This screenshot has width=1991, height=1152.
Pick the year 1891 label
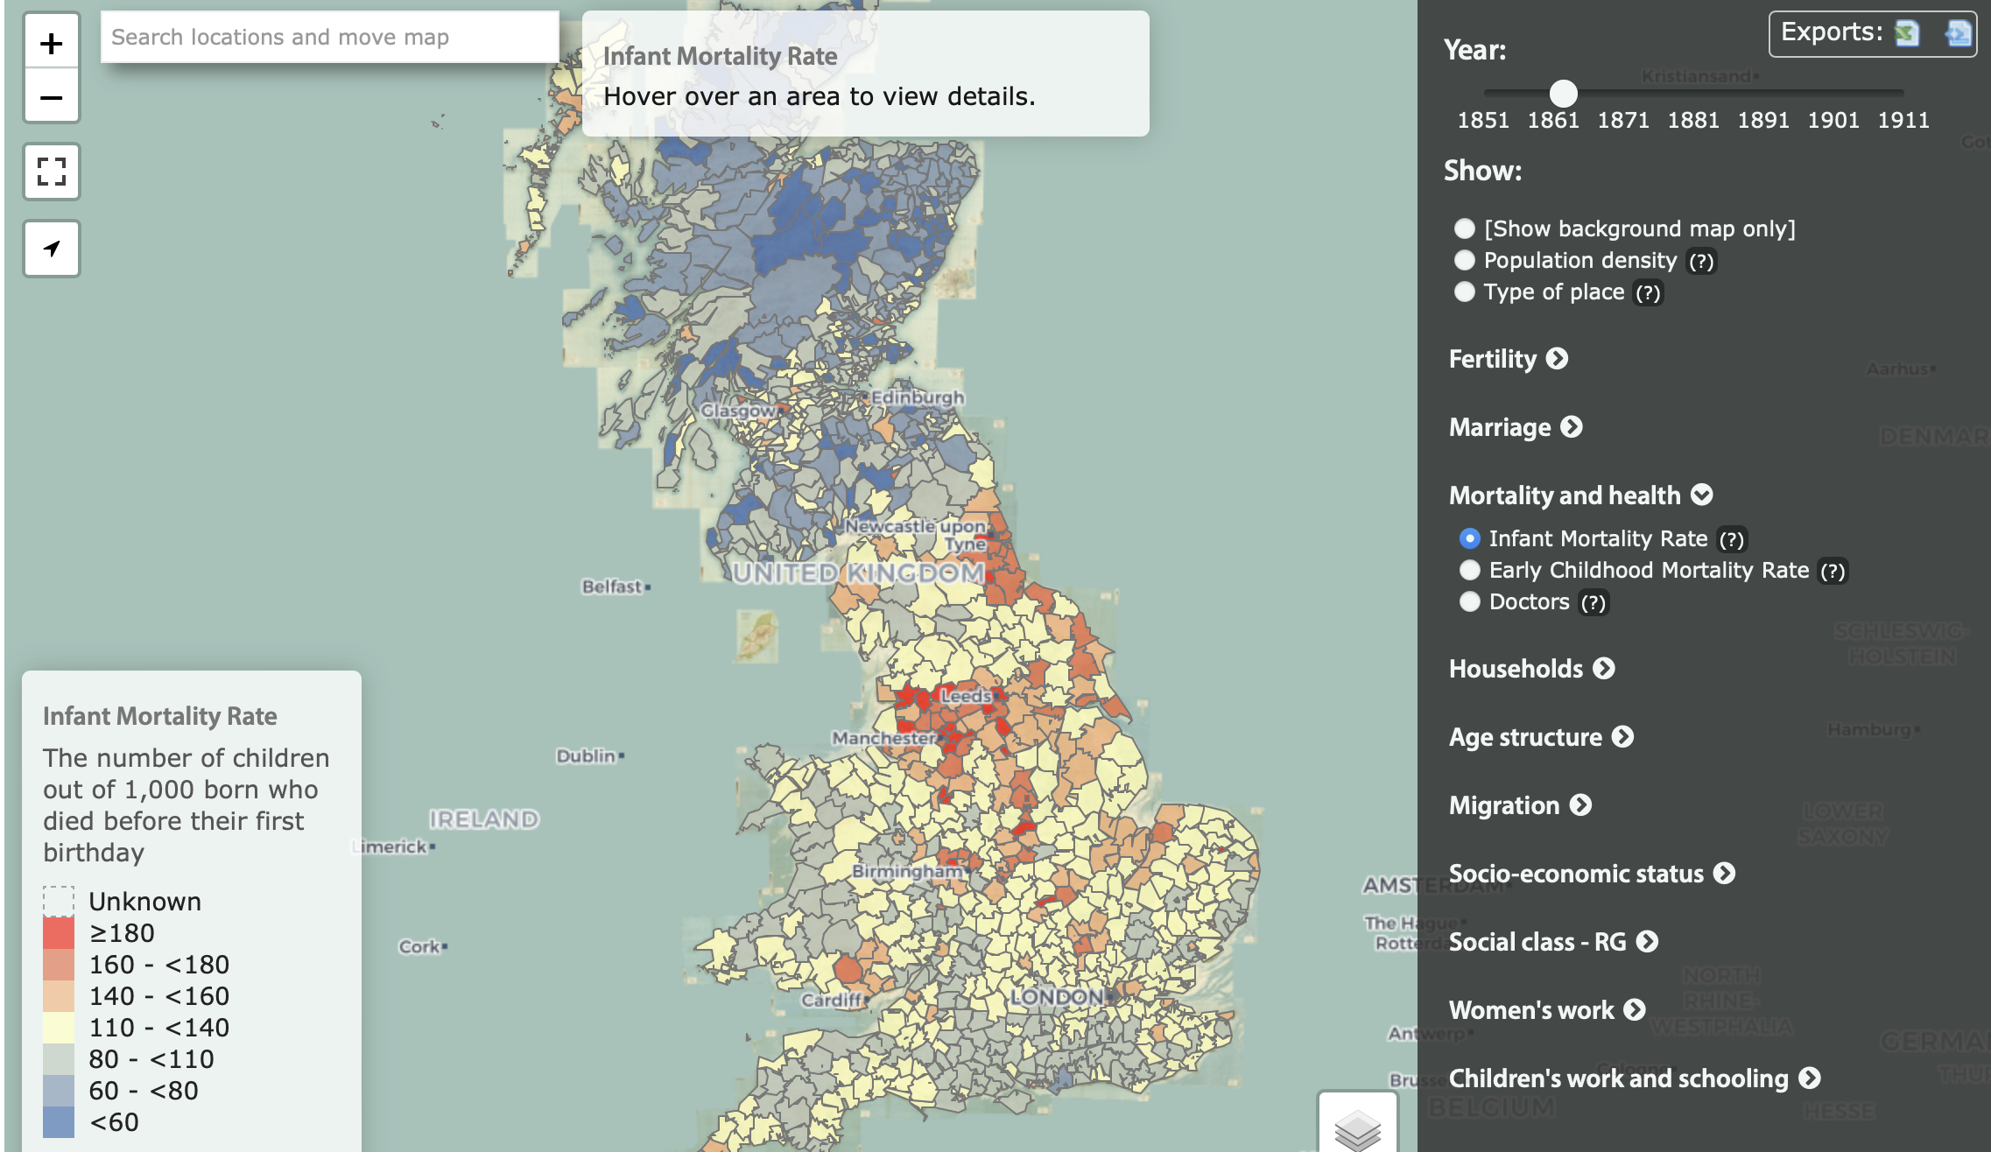tap(1762, 120)
